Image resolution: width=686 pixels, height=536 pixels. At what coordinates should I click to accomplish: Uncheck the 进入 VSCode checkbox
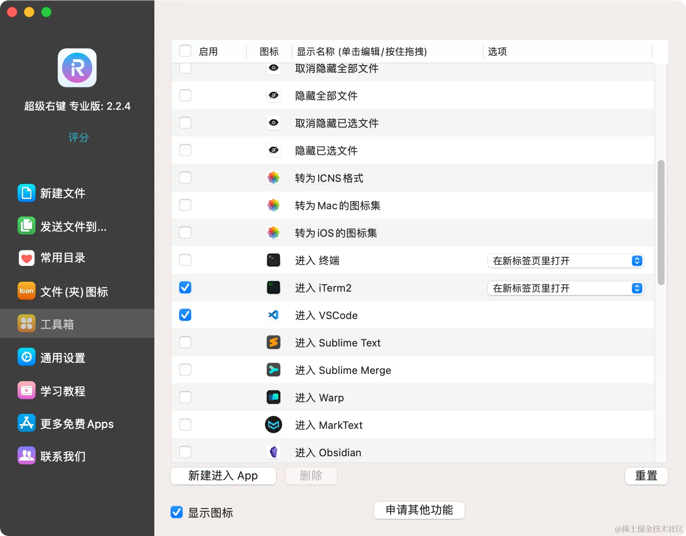coord(185,315)
